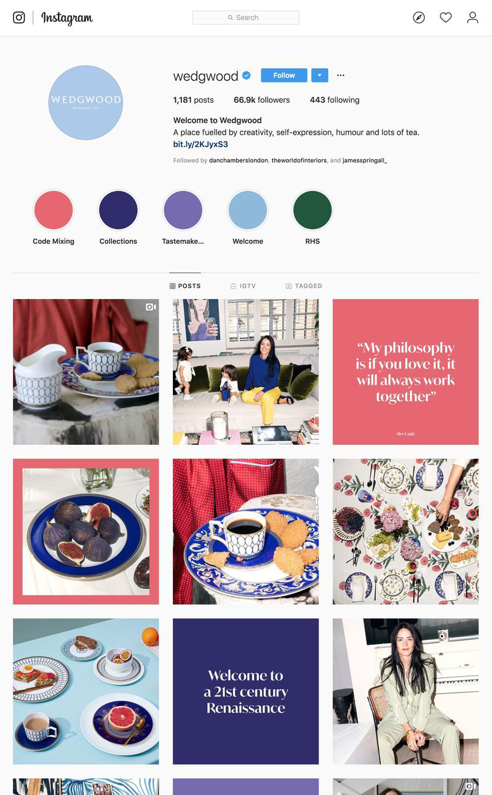Screen dimensions: 492x795
Task: Follow the wedgwood account
Action: pyautogui.click(x=284, y=75)
